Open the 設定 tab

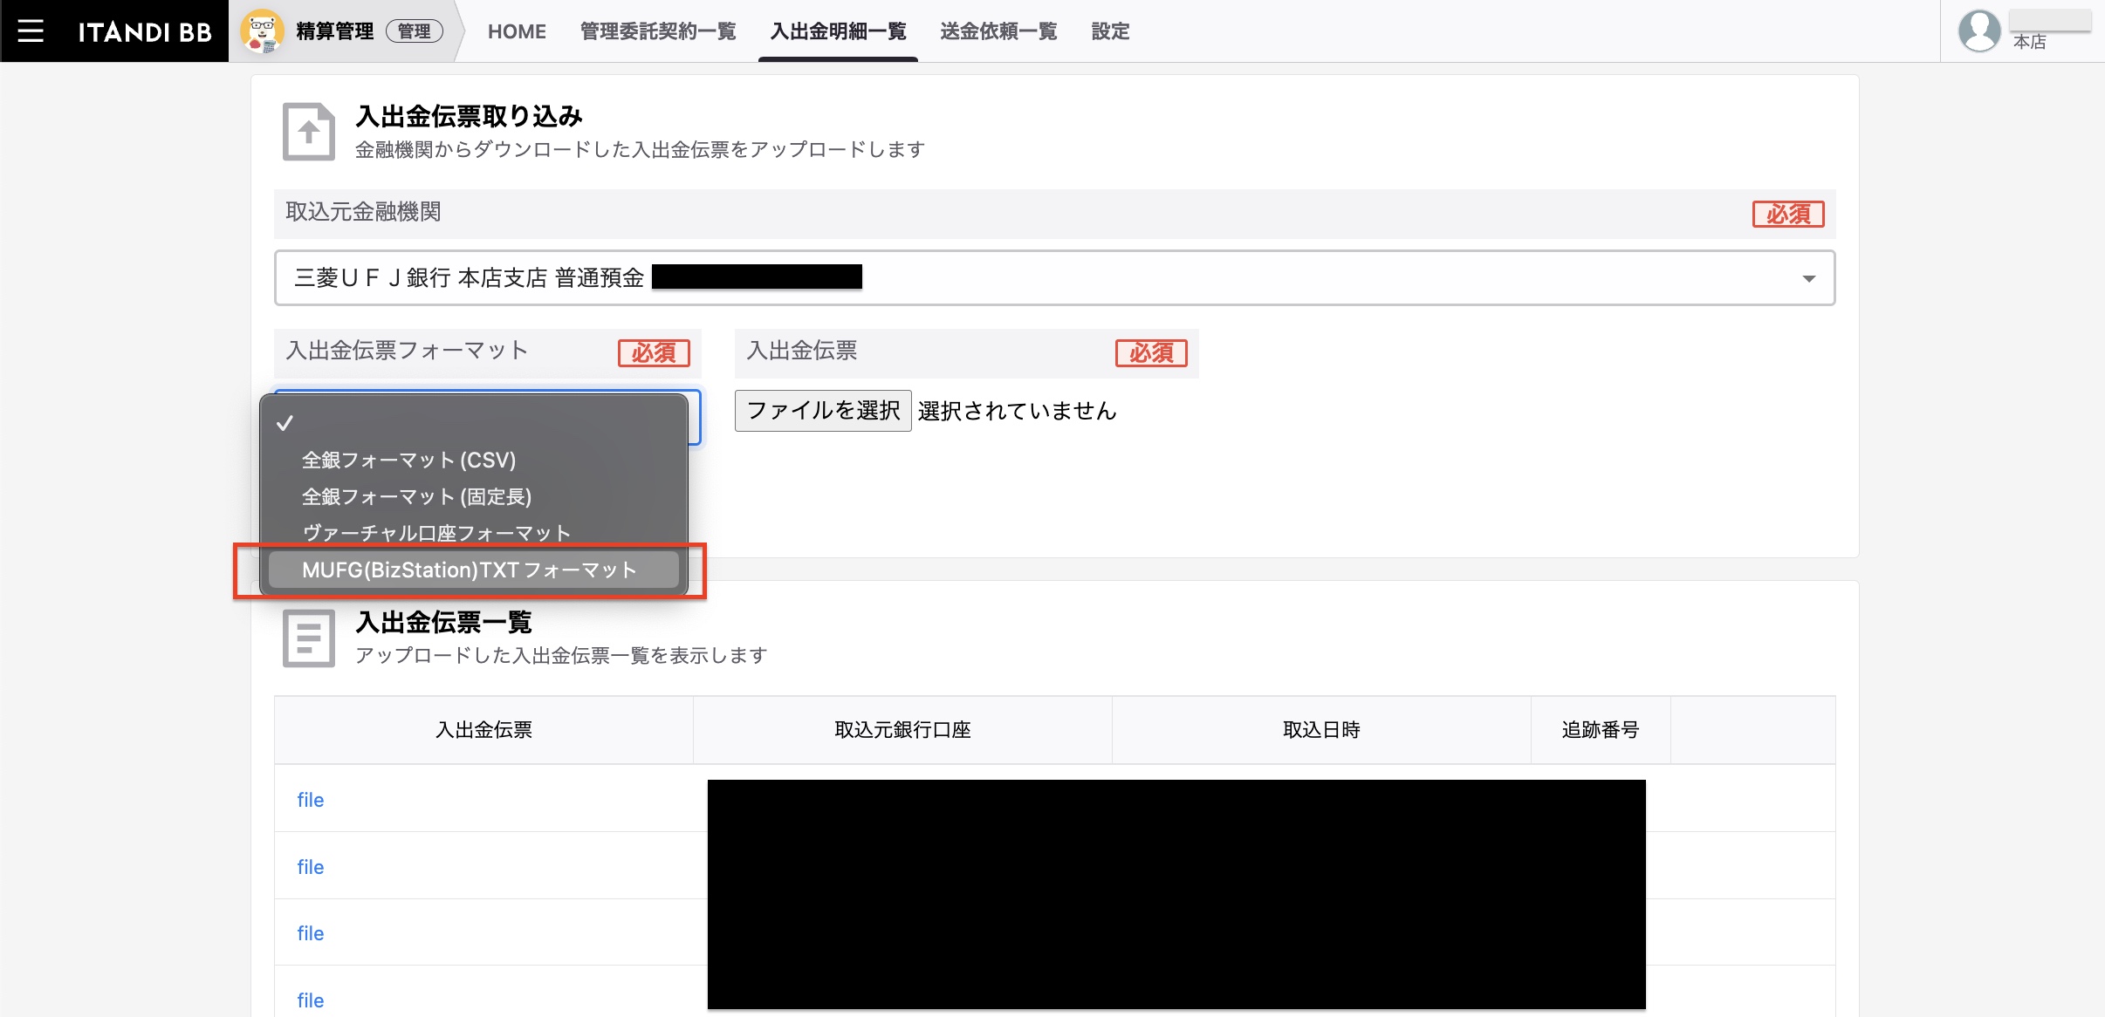click(1110, 31)
